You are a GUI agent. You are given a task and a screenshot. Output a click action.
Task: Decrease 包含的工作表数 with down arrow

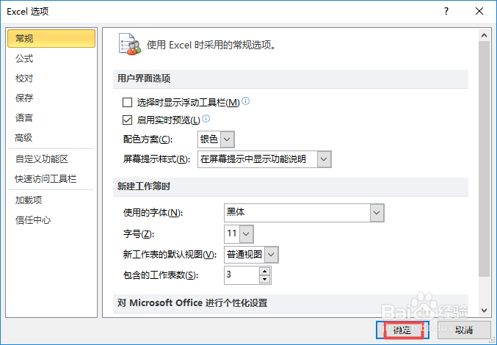[x=264, y=280]
